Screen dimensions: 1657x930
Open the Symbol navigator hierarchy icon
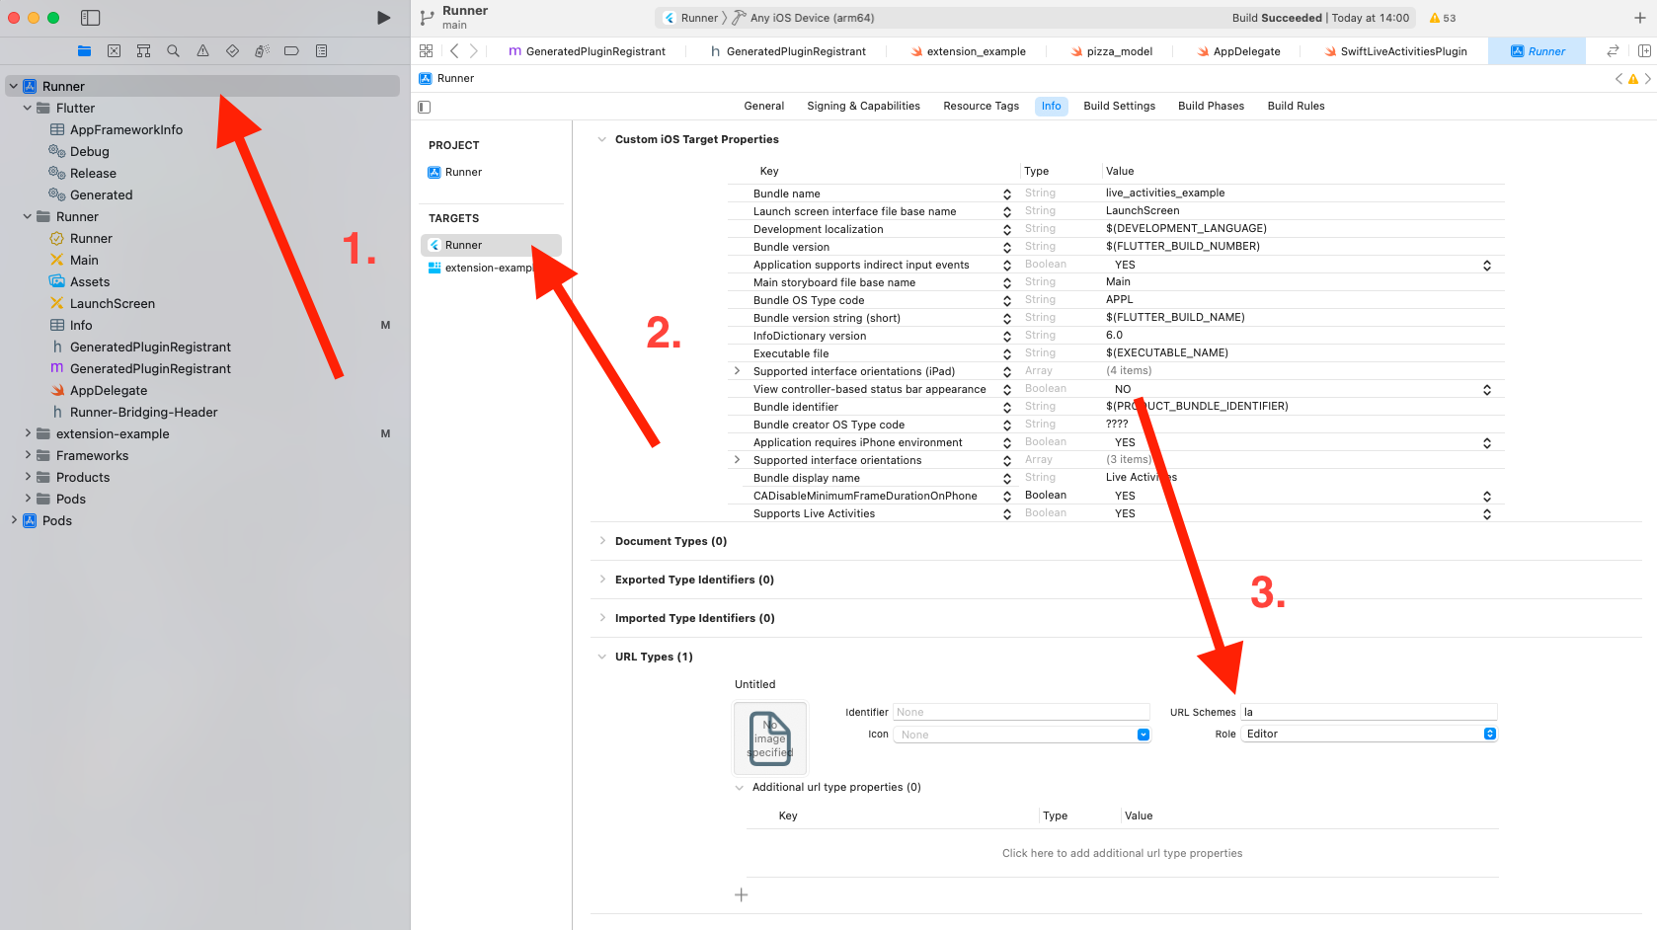pos(143,51)
